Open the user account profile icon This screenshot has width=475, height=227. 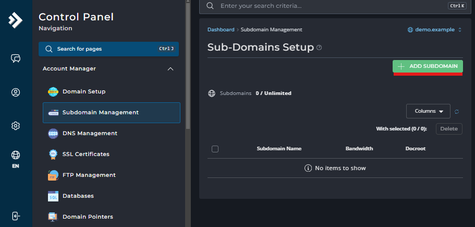[16, 92]
